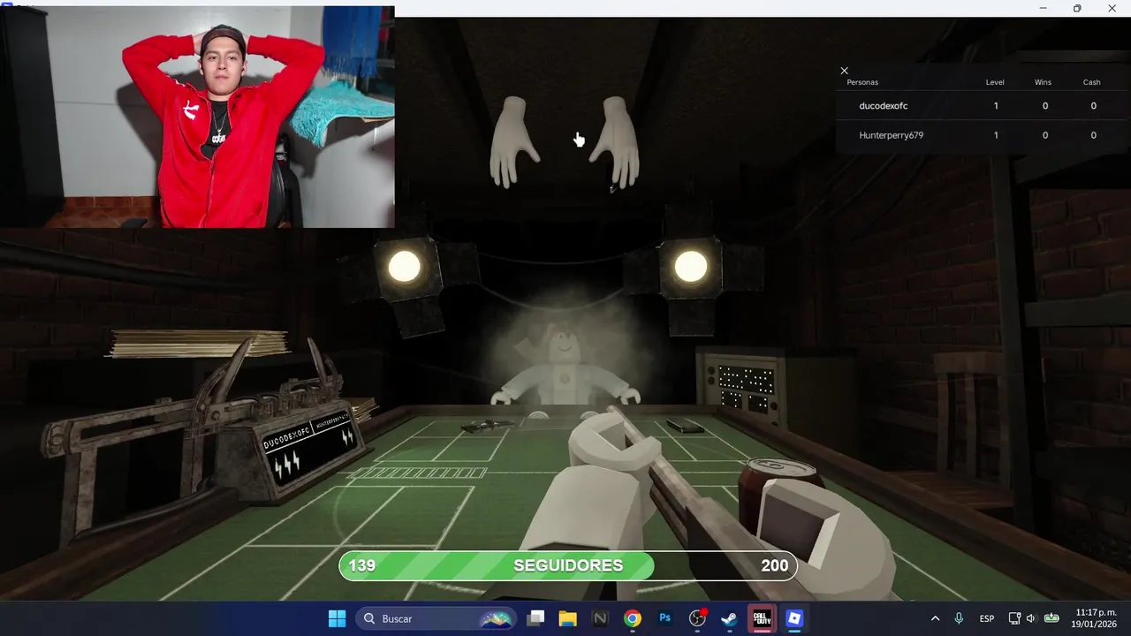This screenshot has width=1131, height=636.
Task: Click the Wins column header
Action: point(1043,82)
